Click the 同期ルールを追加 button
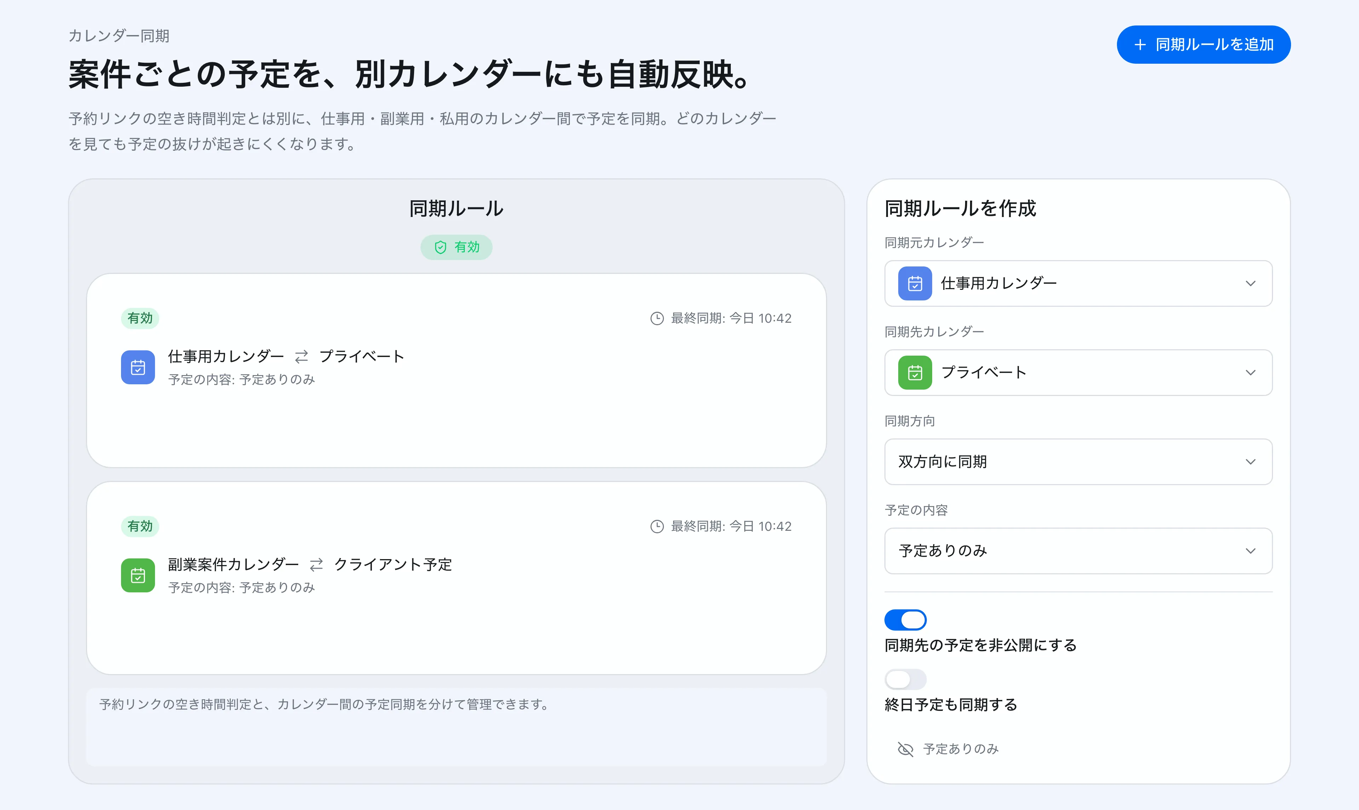1359x810 pixels. pos(1203,44)
